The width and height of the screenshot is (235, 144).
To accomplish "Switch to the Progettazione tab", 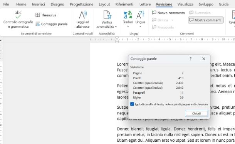I will coord(82,4).
